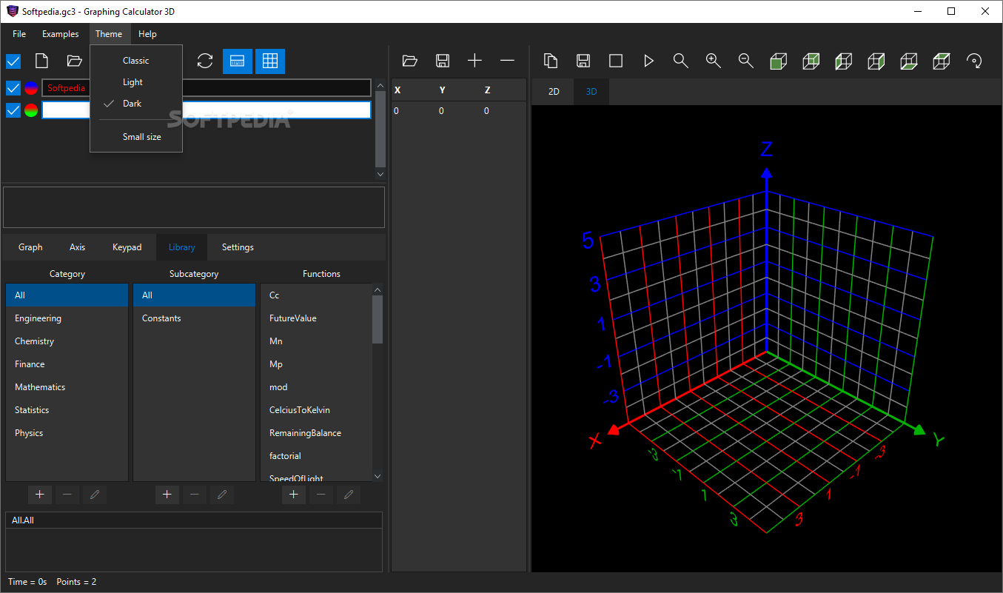Viewport: 1003px width, 593px height.
Task: Click the X column value 0 in table
Action: (397, 111)
